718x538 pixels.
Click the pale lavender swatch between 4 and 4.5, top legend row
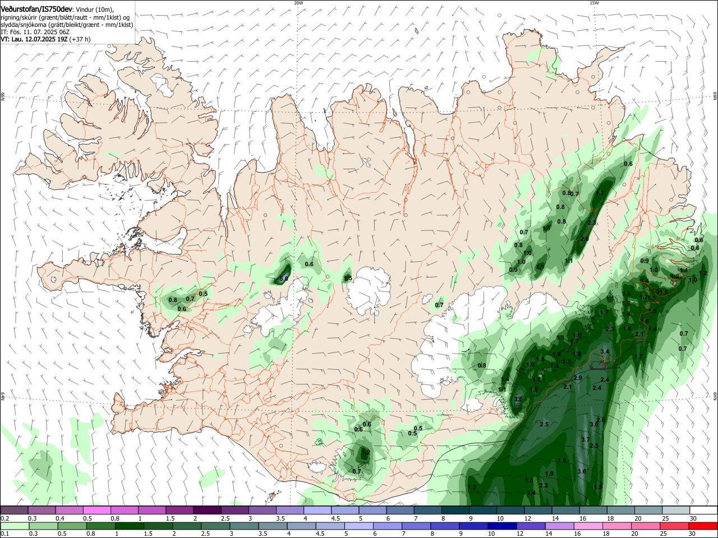[x=317, y=511]
